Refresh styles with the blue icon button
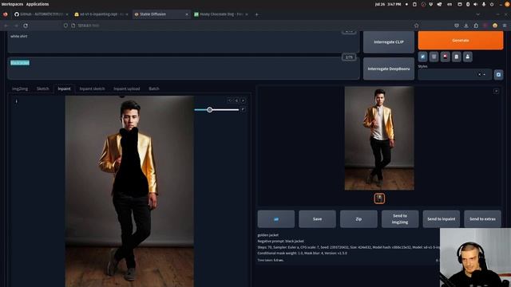This screenshot has height=287, width=511. point(498,74)
